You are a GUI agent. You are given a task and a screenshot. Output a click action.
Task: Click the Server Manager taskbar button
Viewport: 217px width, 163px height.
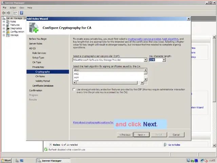pyautogui.click(x=54, y=161)
